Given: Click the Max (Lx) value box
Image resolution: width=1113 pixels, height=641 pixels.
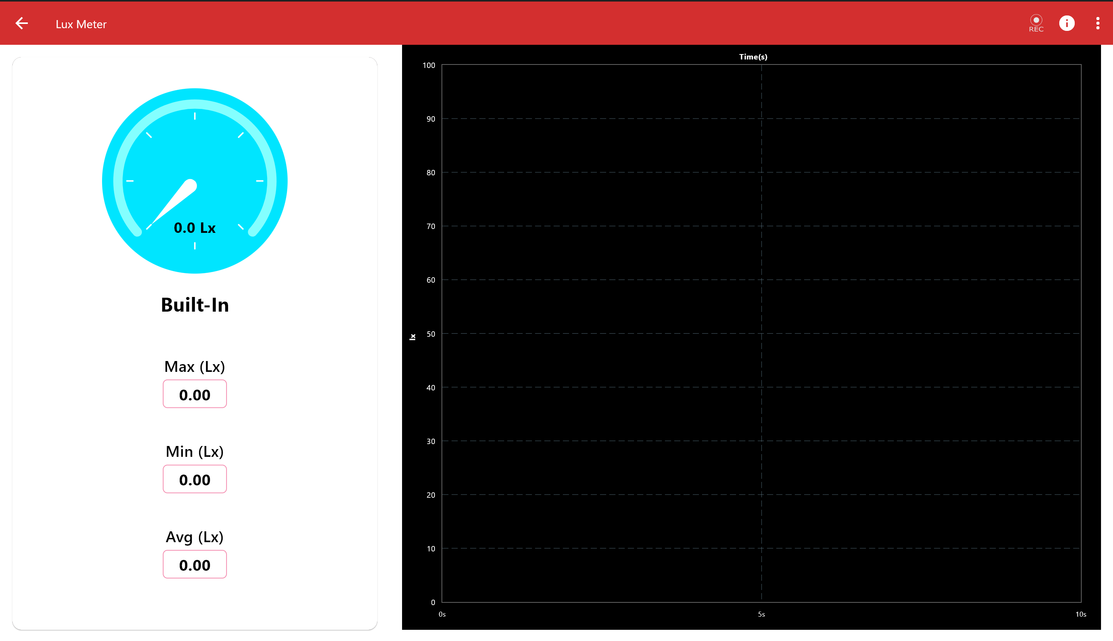Looking at the screenshot, I should pos(194,394).
